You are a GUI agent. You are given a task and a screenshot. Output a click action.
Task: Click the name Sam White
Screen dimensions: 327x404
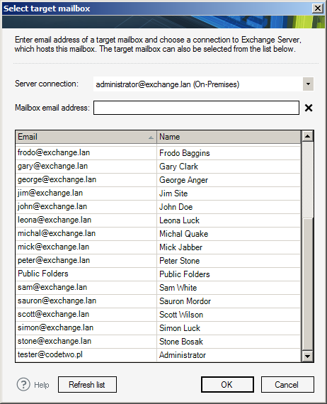coord(178,288)
